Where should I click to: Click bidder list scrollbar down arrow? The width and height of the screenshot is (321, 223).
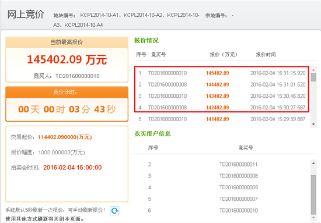[313, 218]
